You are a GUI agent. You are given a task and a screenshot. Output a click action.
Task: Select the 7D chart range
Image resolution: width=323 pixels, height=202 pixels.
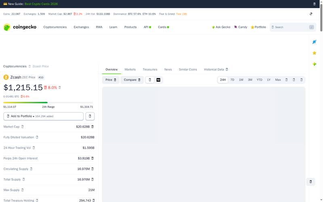232,80
